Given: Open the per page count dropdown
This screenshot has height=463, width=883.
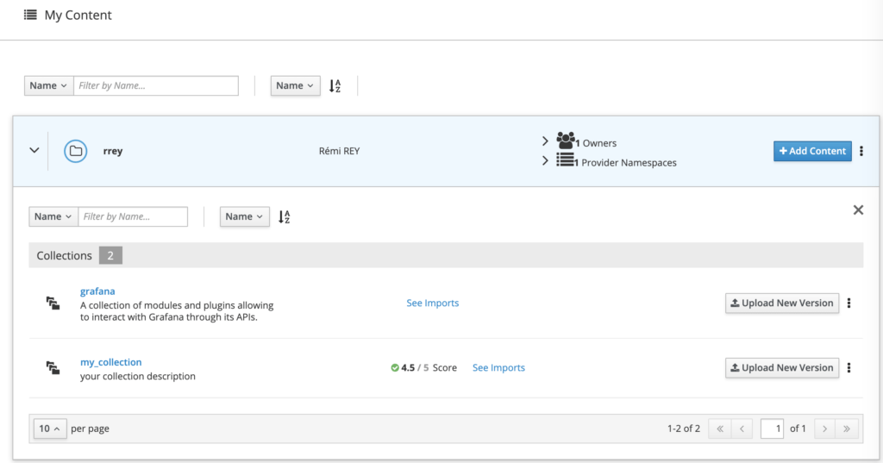Looking at the screenshot, I should tap(48, 429).
